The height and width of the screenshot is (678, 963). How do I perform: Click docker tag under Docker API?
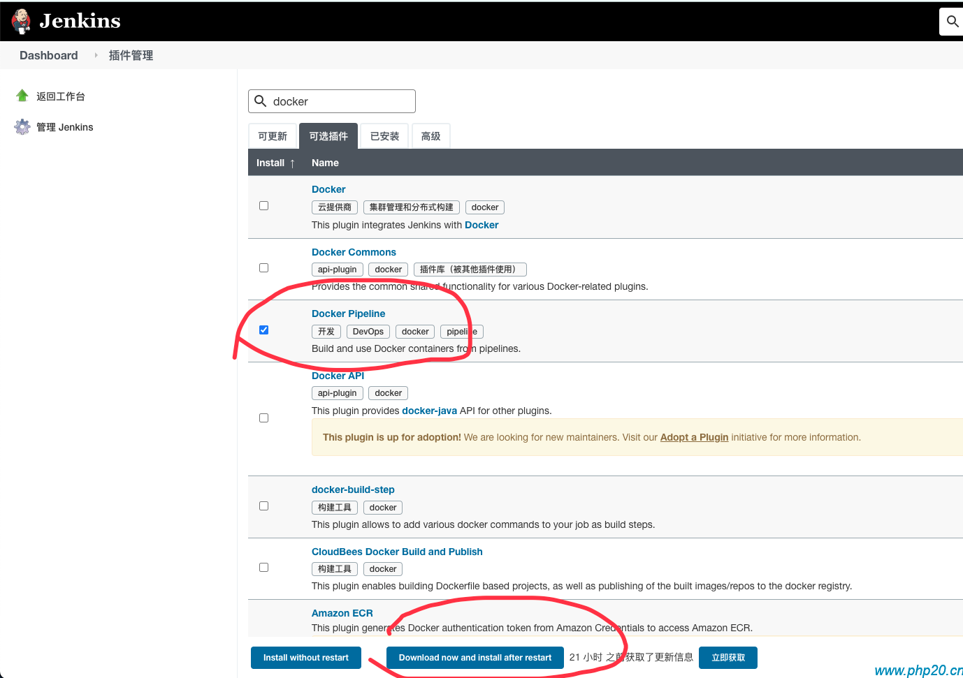coord(389,393)
